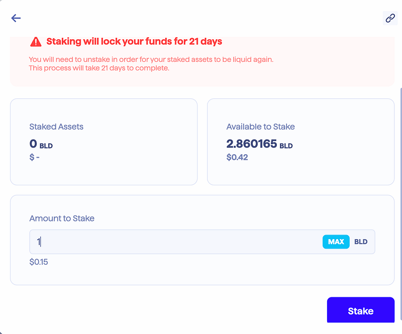Click the red warning triangle icon
Screen dimensions: 402x334
coord(36,41)
